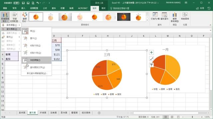The height and width of the screenshot is (119, 213).
Task: Open the Format (格式) chart tools tab
Action: coord(104,8)
